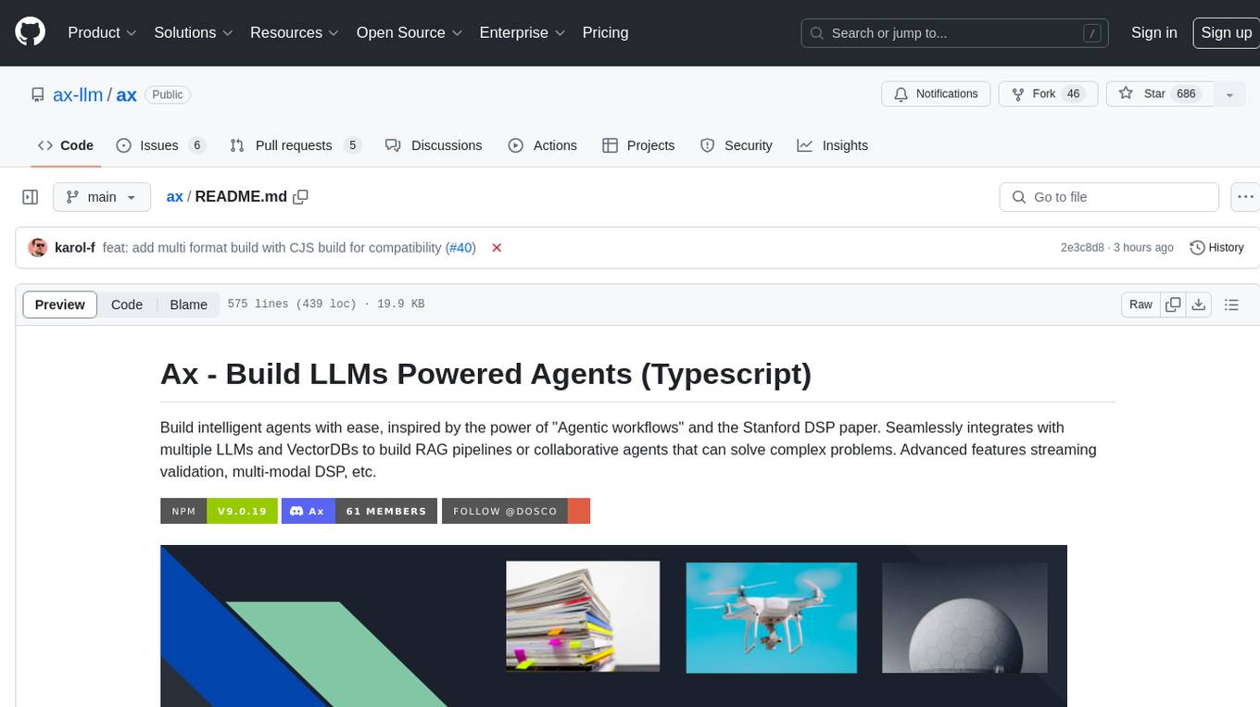1260x707 pixels.
Task: Expand the Solutions menu
Action: click(x=193, y=32)
